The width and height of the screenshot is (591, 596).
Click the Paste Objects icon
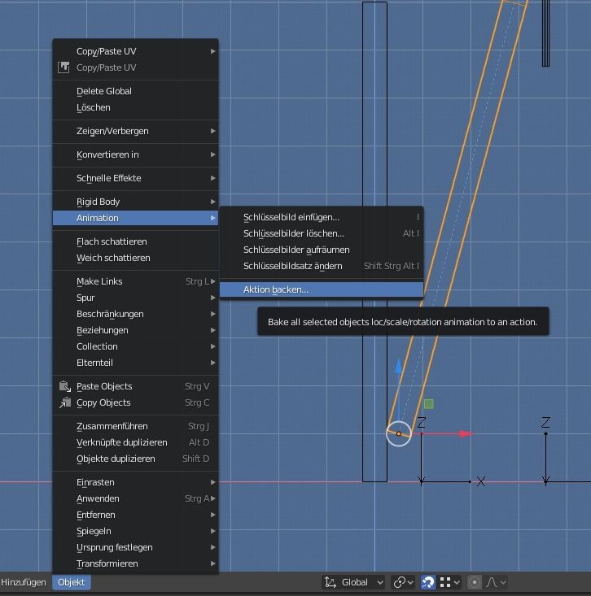(x=65, y=386)
